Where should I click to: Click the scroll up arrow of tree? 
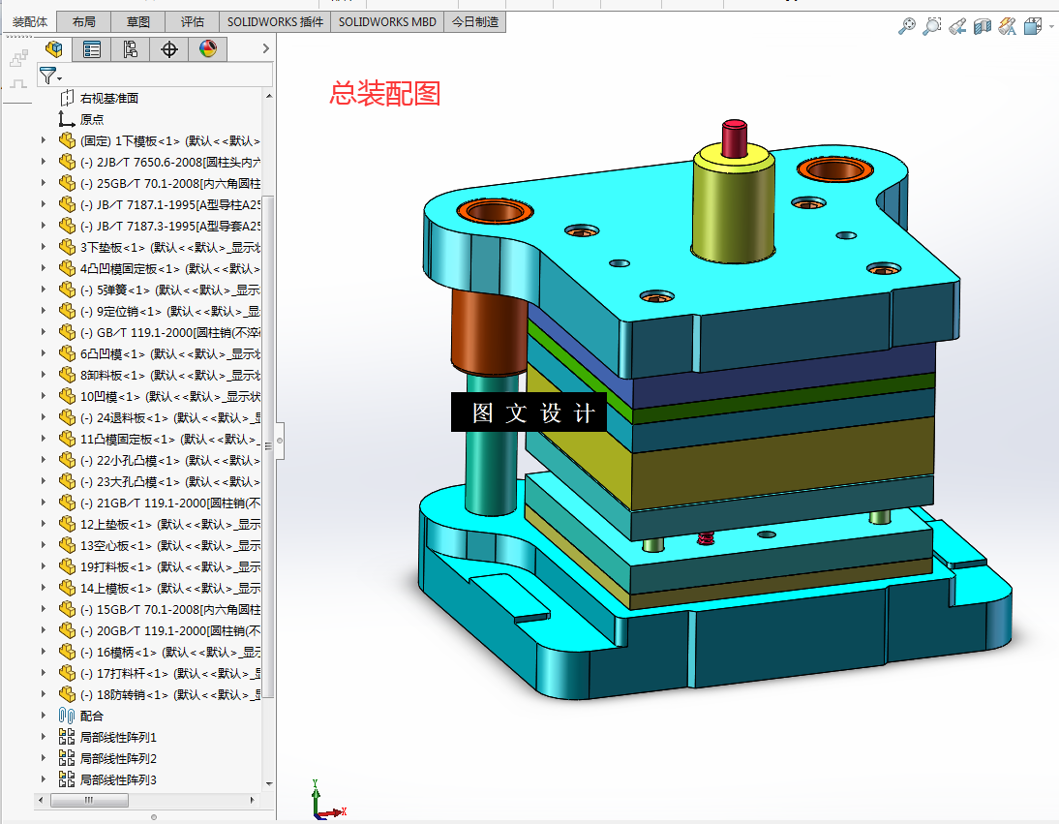pyautogui.click(x=269, y=97)
